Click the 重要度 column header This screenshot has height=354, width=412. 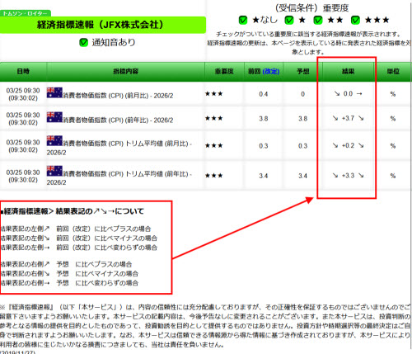coord(224,72)
